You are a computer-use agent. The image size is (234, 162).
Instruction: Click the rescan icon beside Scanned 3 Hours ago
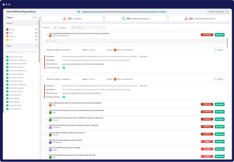click(227, 12)
